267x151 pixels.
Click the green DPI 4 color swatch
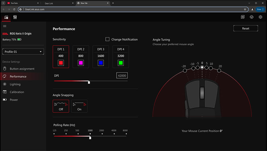click(x=121, y=63)
